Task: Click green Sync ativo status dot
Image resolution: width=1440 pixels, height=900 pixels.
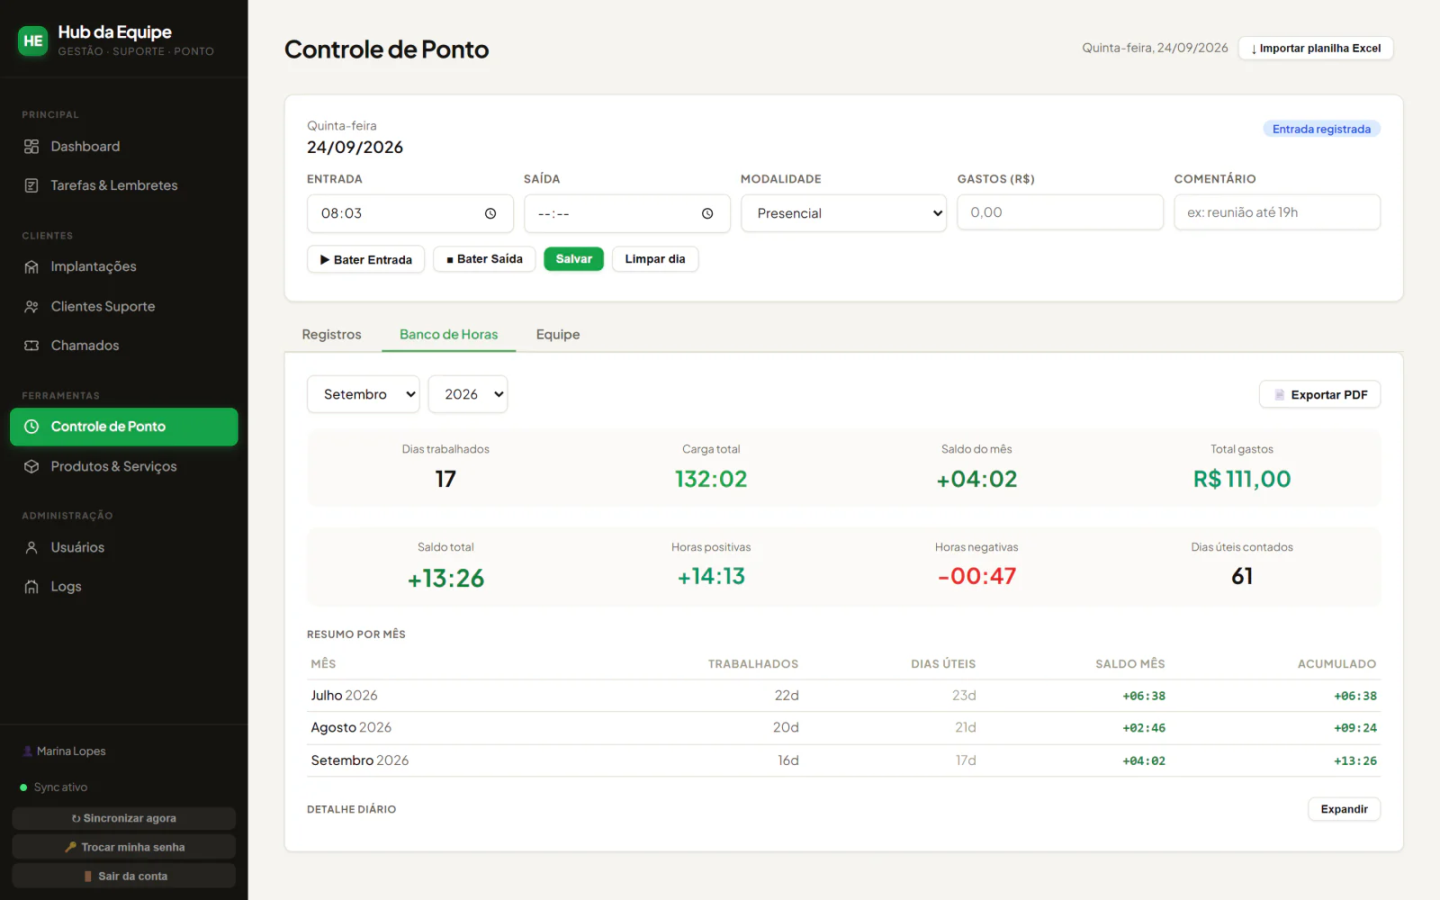Action: [23, 787]
